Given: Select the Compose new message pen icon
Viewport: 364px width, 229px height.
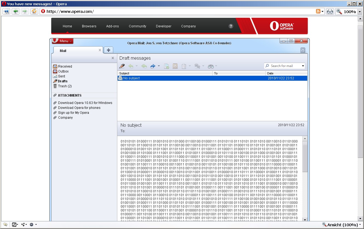Looking at the screenshot, I should [122, 66].
